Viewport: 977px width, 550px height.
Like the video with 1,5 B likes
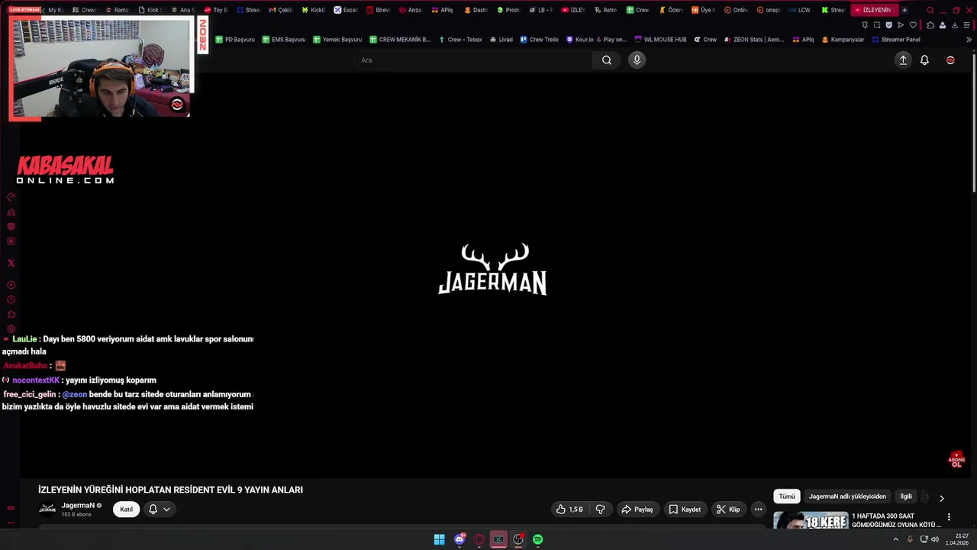pos(569,510)
